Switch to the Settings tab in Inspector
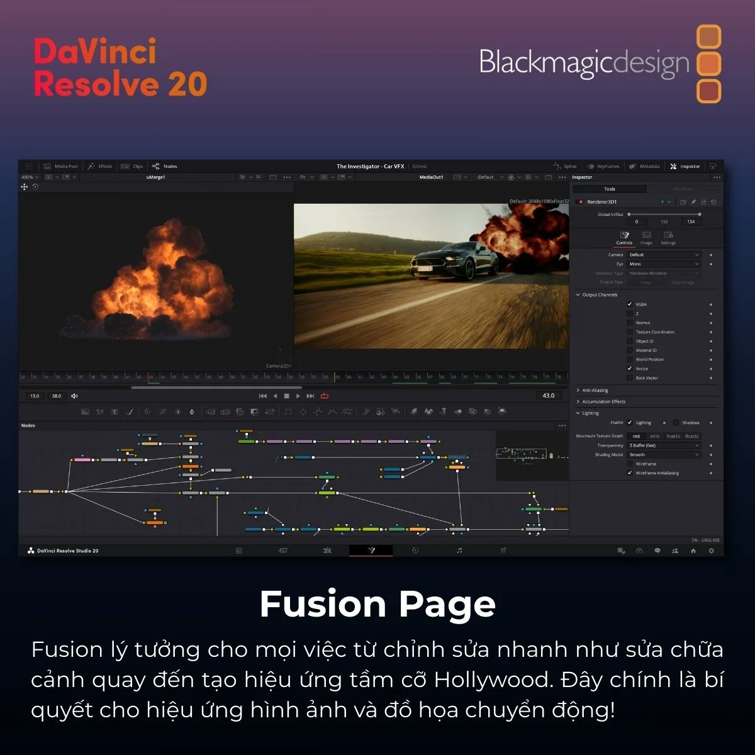This screenshot has width=755, height=755. [668, 238]
